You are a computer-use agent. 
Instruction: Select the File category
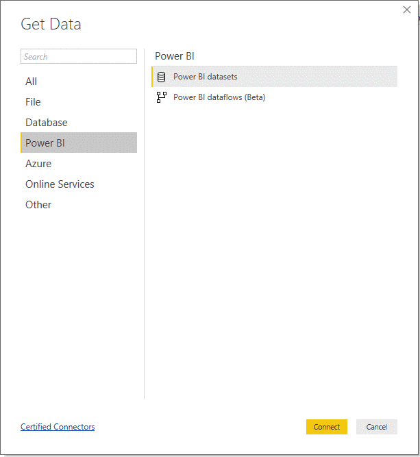pyautogui.click(x=79, y=102)
